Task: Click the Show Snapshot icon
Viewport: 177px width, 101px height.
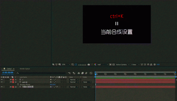Action: 92,65
